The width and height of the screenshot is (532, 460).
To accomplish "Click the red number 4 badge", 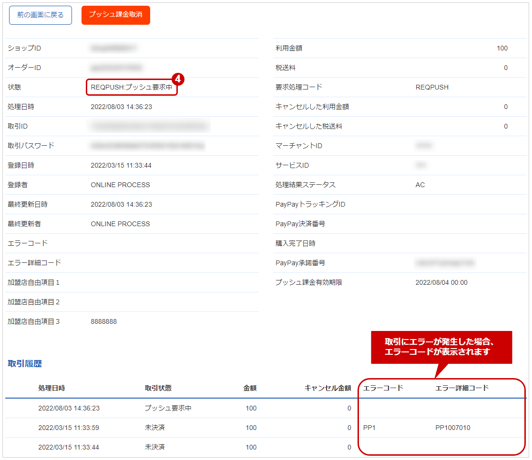I will pyautogui.click(x=178, y=79).
